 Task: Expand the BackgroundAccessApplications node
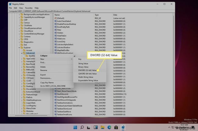point(19,15)
